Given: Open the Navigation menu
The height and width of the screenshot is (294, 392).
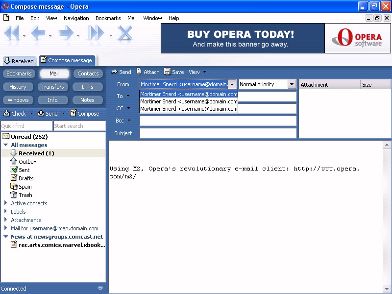Looking at the screenshot, I should 76,18.
